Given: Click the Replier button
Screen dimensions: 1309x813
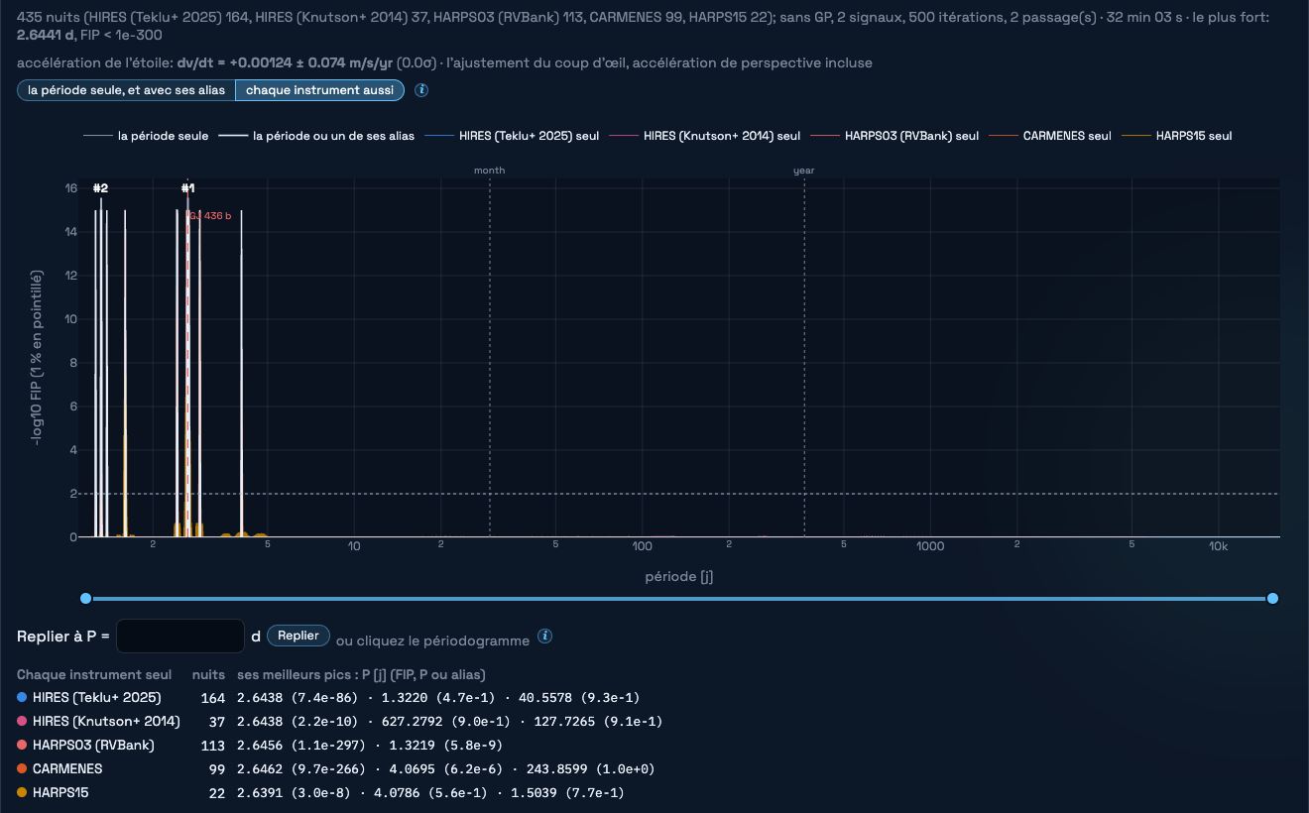Looking at the screenshot, I should pos(298,636).
